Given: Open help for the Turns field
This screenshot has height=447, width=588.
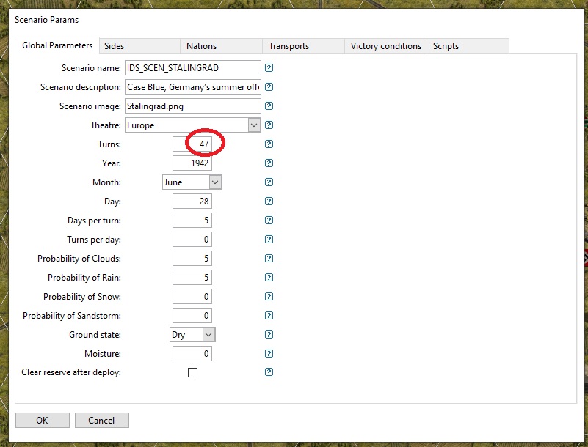Looking at the screenshot, I should coord(269,144).
